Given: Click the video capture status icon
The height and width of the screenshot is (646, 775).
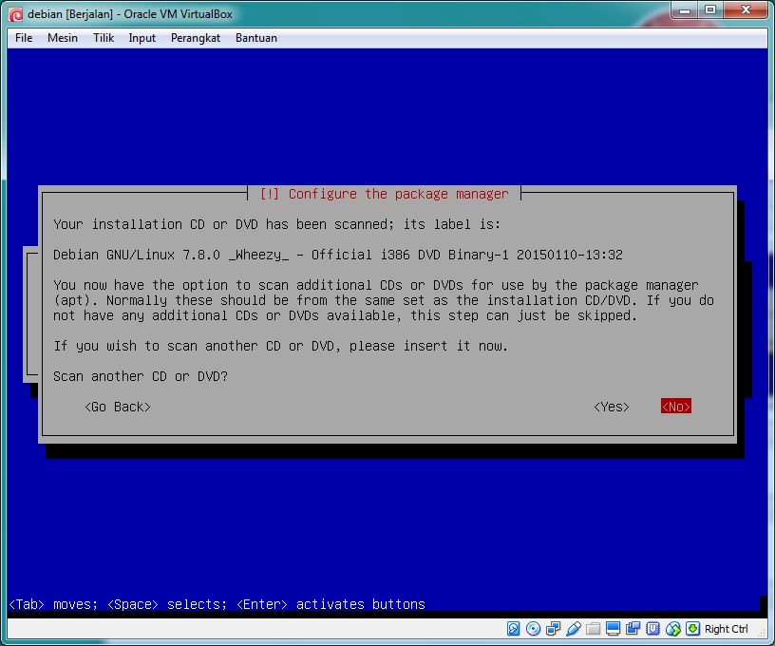Looking at the screenshot, I should coord(633,629).
